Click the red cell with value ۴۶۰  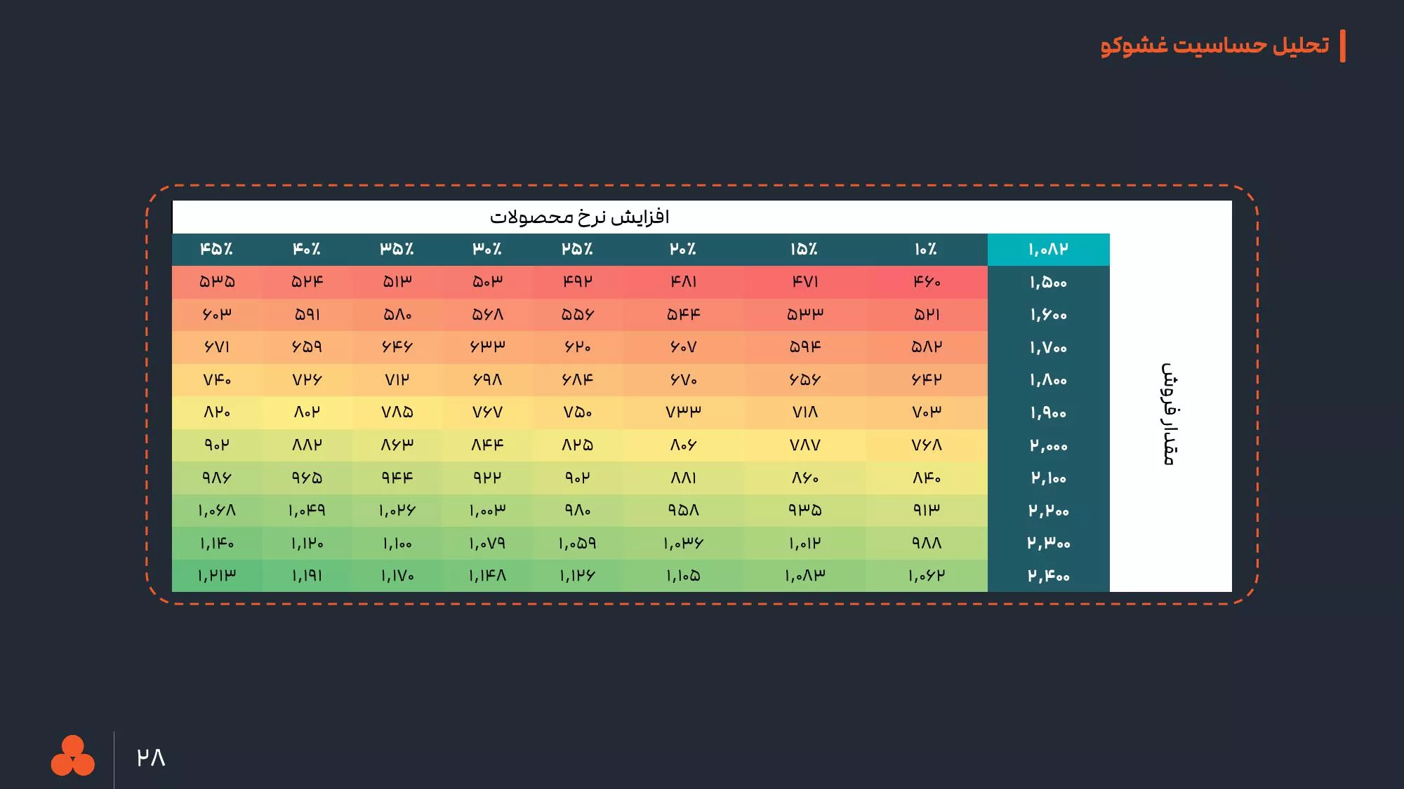pos(926,282)
